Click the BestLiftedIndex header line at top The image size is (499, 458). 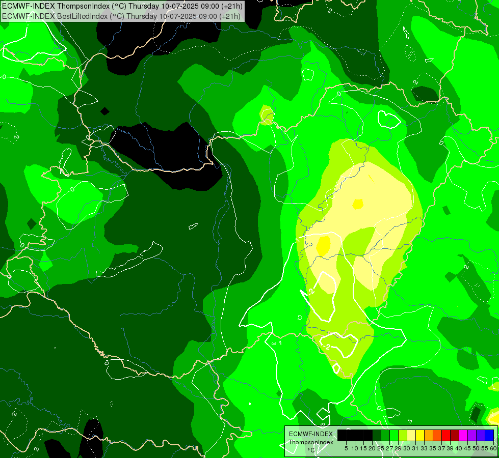tap(121, 16)
